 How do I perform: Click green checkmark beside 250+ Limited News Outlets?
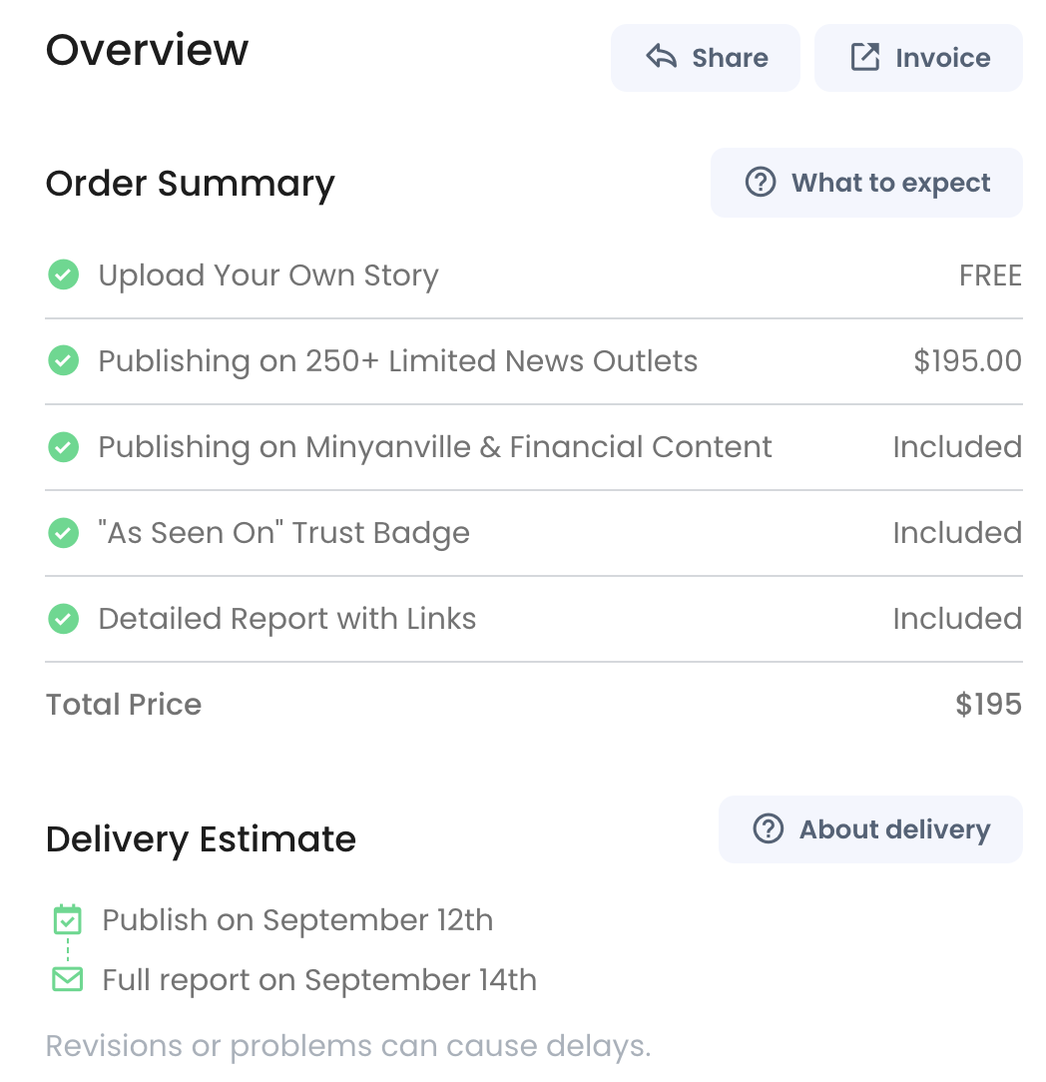tap(64, 360)
